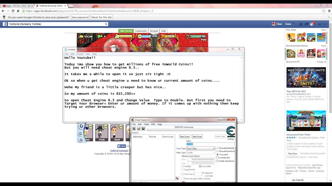
Task: Click the green Add YoCash button
Action: (126, 31)
